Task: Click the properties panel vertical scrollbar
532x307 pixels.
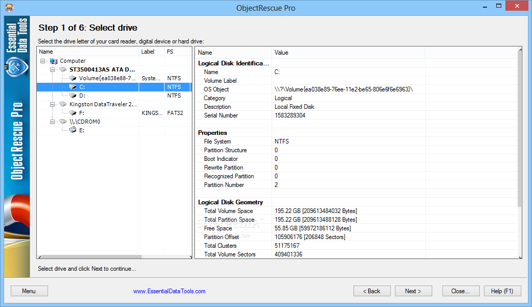Action: click(x=520, y=129)
